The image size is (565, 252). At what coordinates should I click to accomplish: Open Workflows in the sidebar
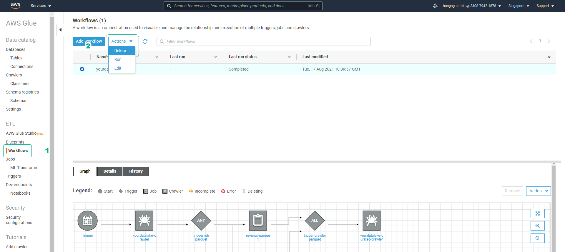(18, 151)
